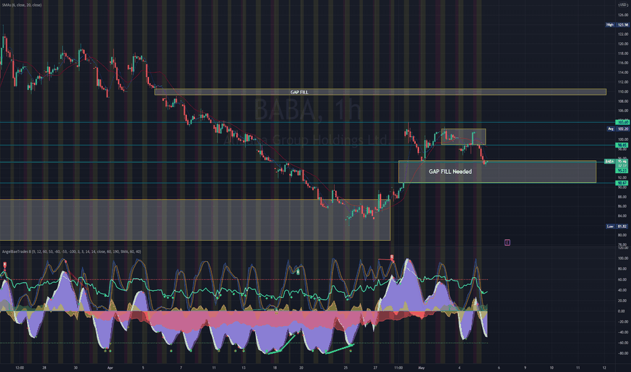The width and height of the screenshot is (631, 372).
Task: Click the 90.87 horizontal line price tag
Action: [622, 183]
